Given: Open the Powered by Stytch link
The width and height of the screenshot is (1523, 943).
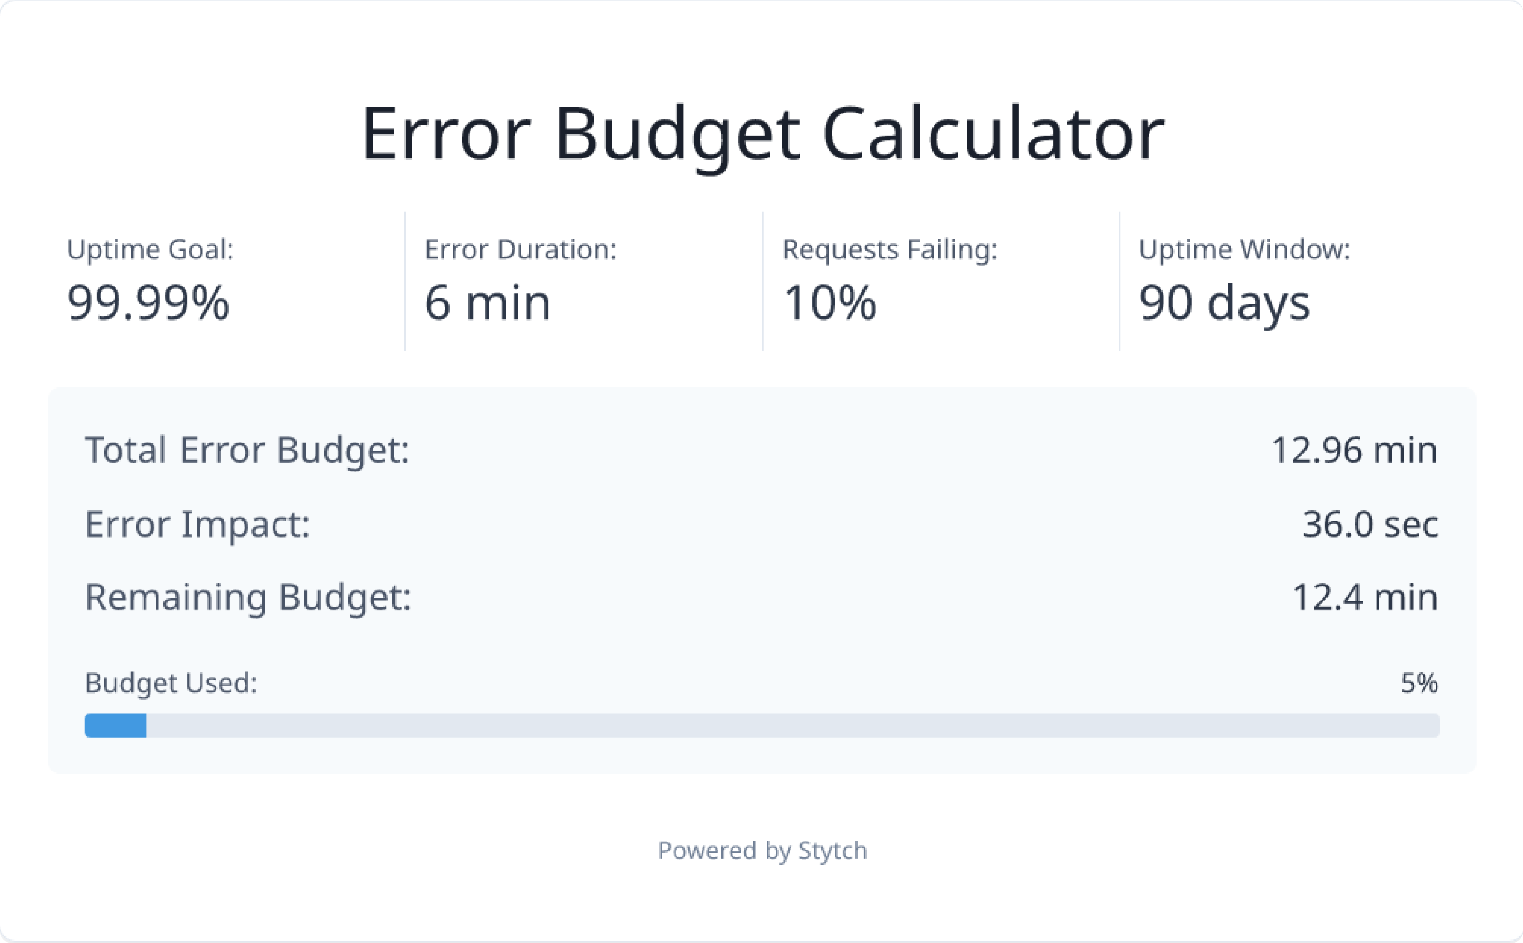Looking at the screenshot, I should pos(762,849).
